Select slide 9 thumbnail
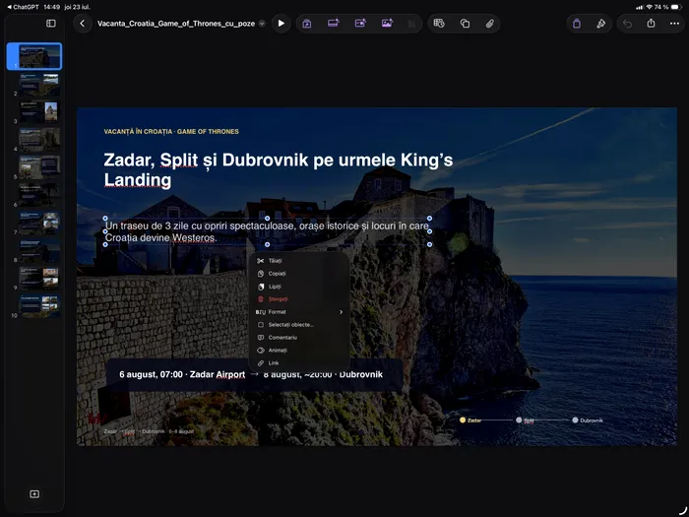Screen dimensions: 689x517 tap(39, 278)
